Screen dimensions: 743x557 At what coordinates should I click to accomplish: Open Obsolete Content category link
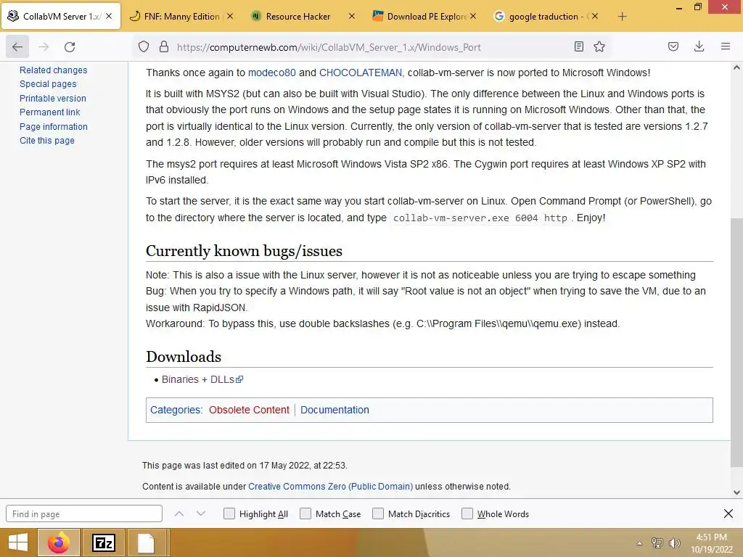pos(249,410)
